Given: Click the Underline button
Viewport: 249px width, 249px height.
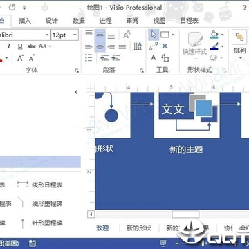Looking at the screenshot, I should pos(20,46).
